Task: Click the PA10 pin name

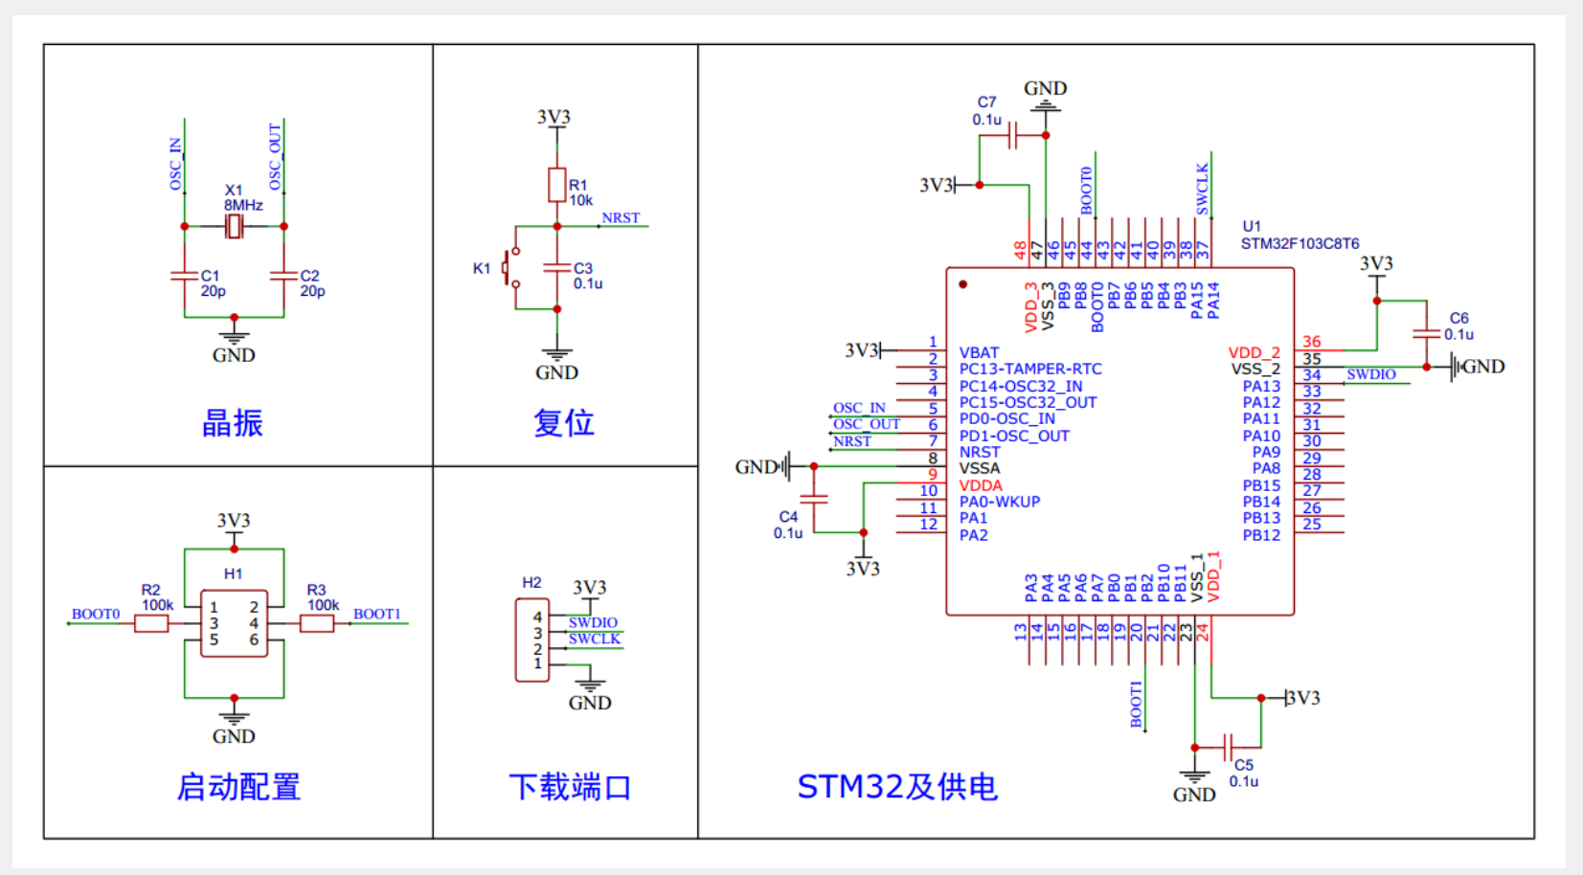Action: point(1261,437)
